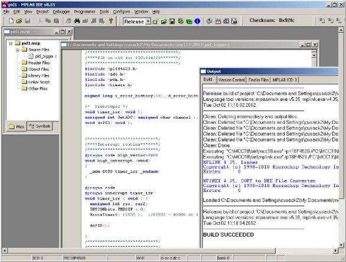
Task: Click the BUILD SUCCEEDED output line
Action: (229, 235)
